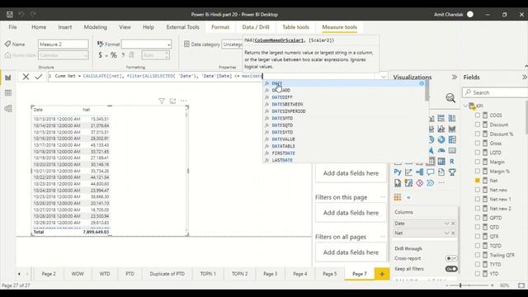Uncheck the Net field checkbox
The height and width of the screenshot is (297, 528).
pos(478,181)
